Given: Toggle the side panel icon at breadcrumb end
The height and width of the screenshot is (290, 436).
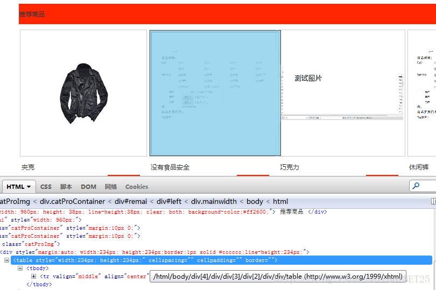Looking at the screenshot, I should (433, 201).
